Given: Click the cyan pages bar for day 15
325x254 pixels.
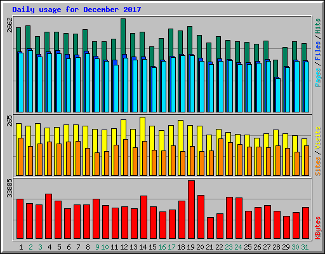Looking at the screenshot, I should coord(154,90).
